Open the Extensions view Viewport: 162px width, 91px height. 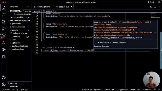4,36
